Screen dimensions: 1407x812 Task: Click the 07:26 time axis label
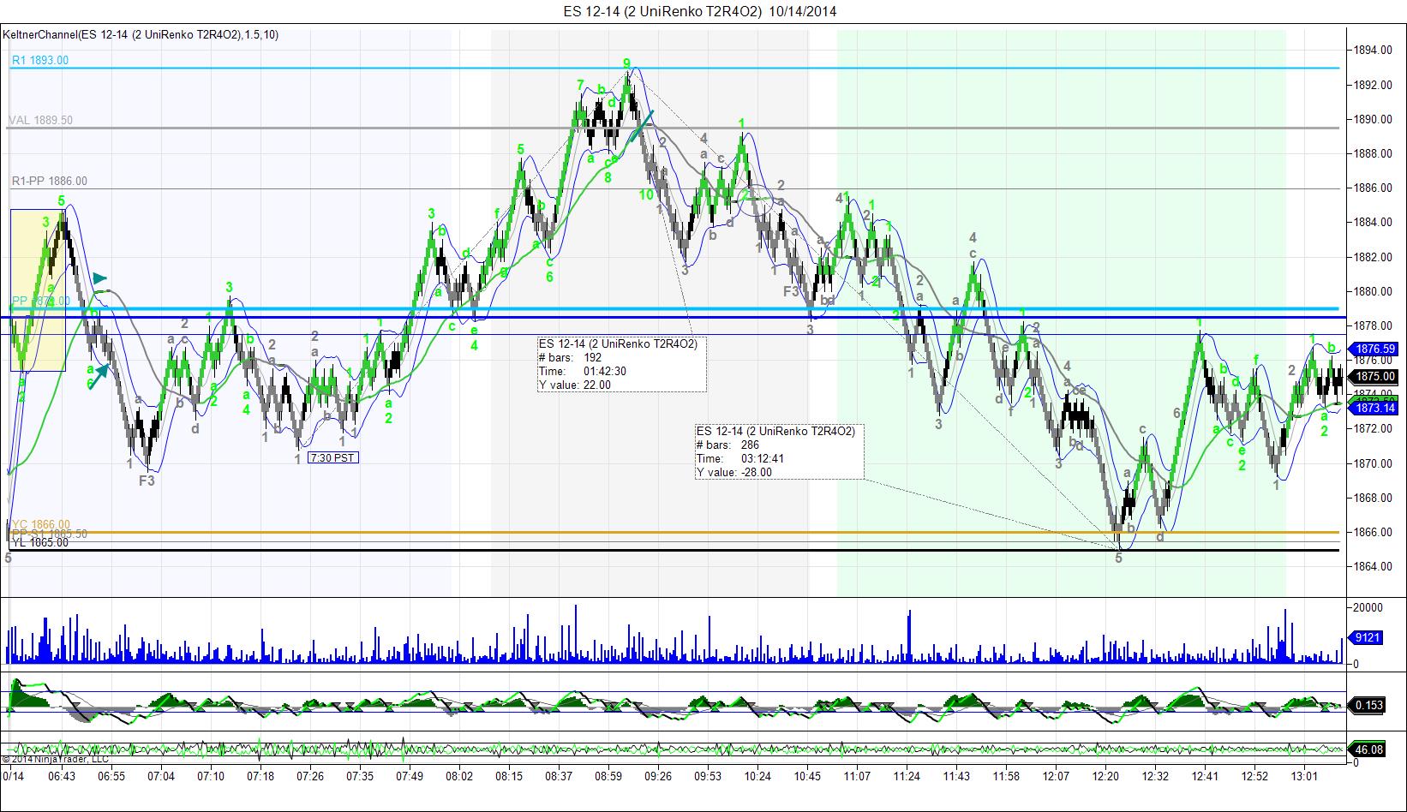tap(309, 777)
